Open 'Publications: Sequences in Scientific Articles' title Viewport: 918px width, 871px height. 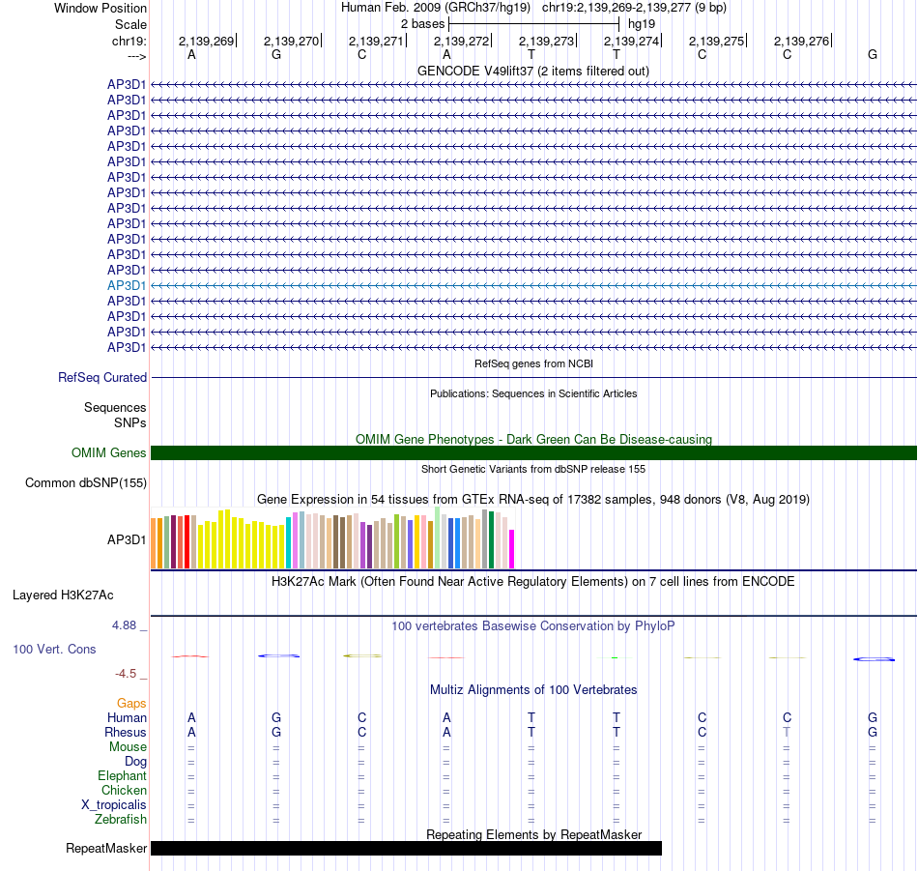pos(533,393)
